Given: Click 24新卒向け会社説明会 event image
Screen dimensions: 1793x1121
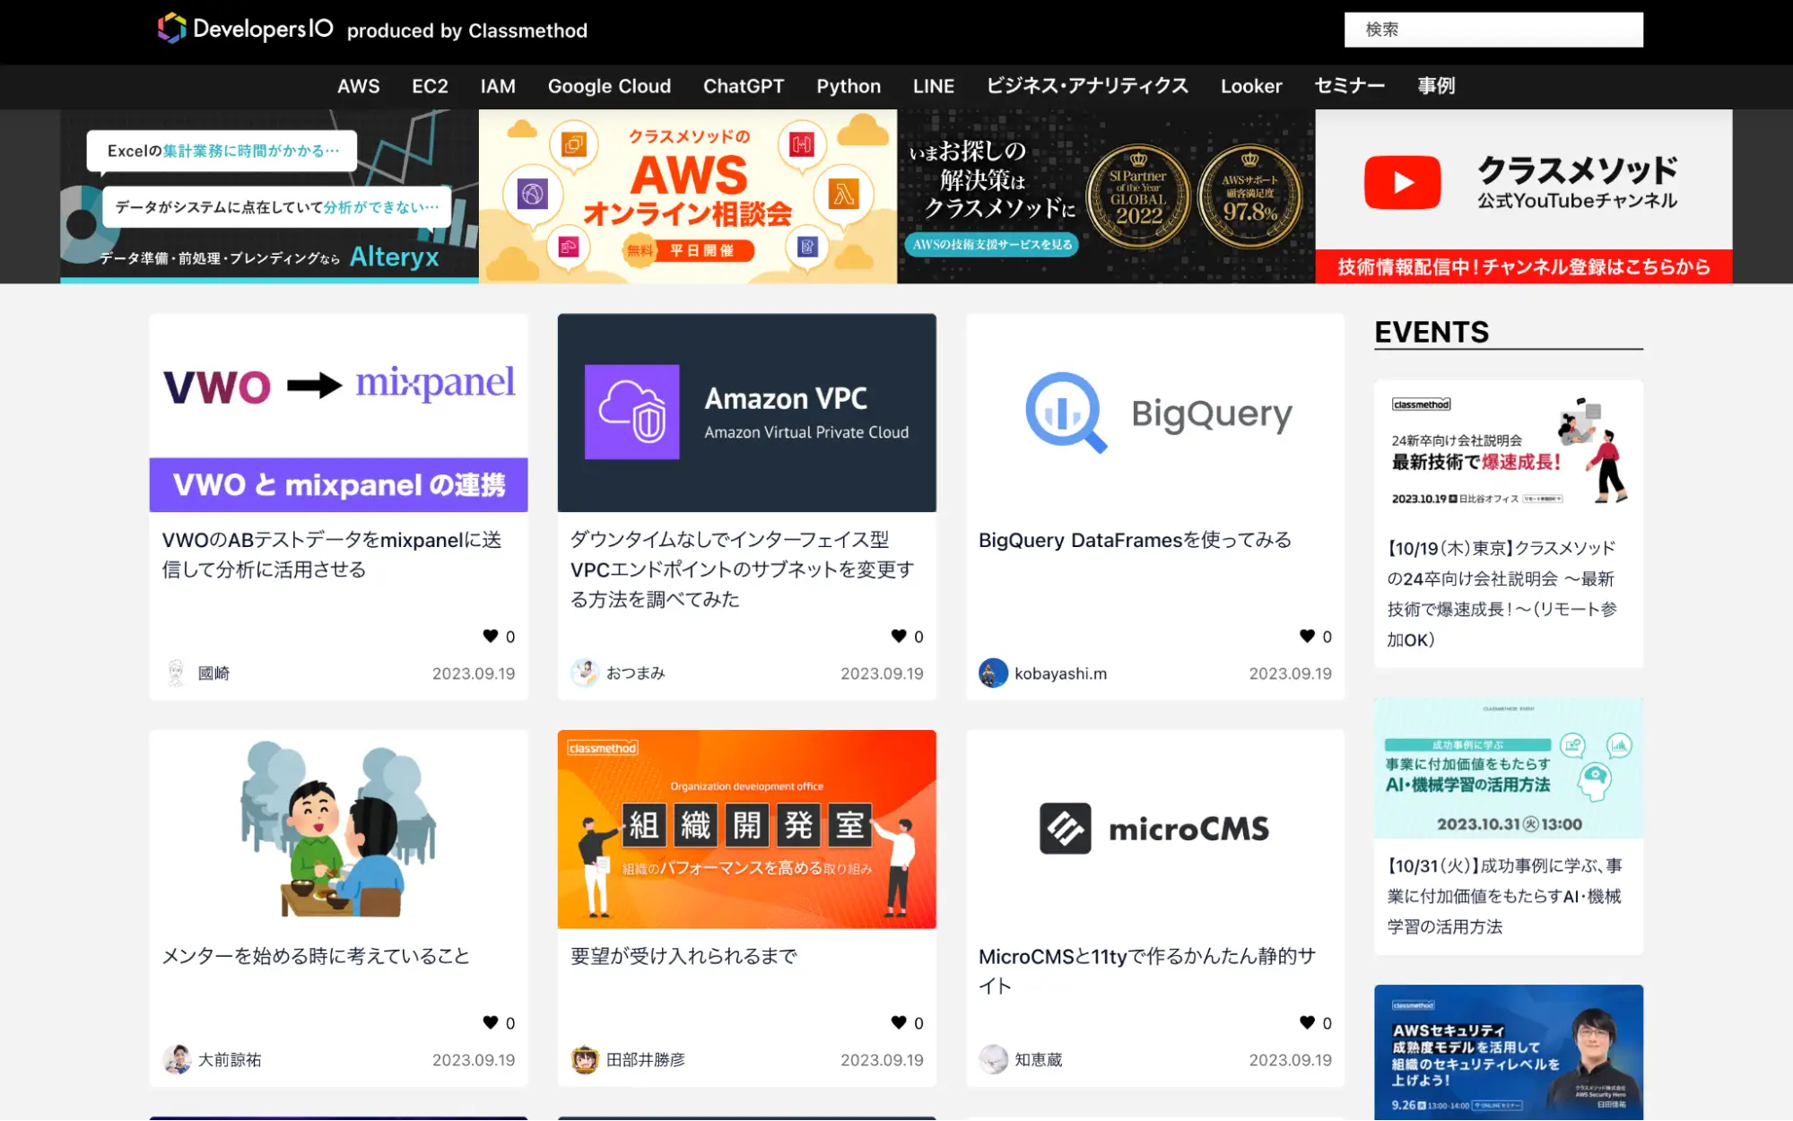Looking at the screenshot, I should 1509,451.
